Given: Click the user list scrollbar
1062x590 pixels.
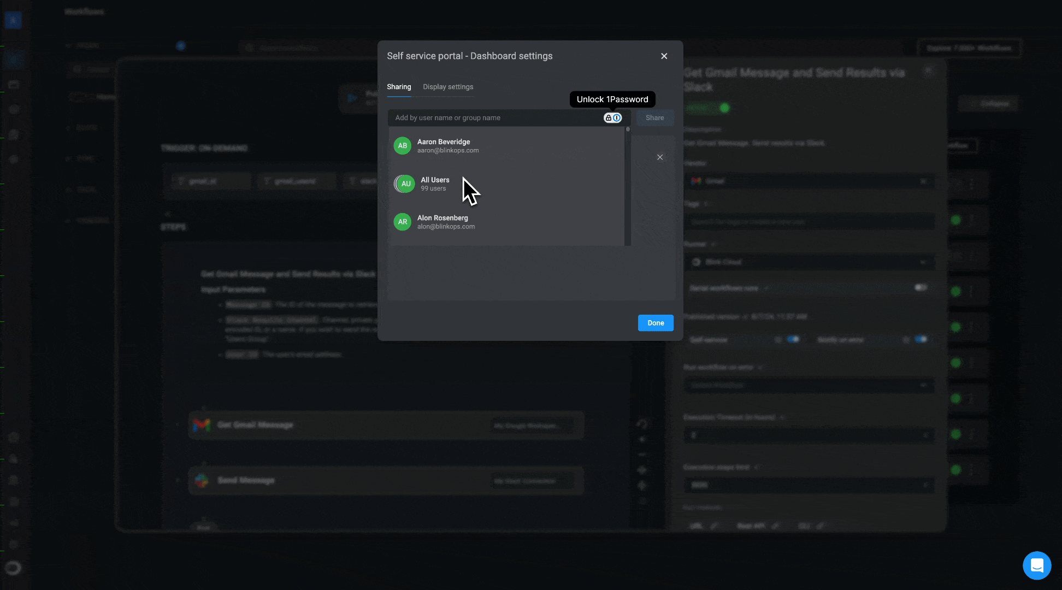Looking at the screenshot, I should click(x=628, y=186).
